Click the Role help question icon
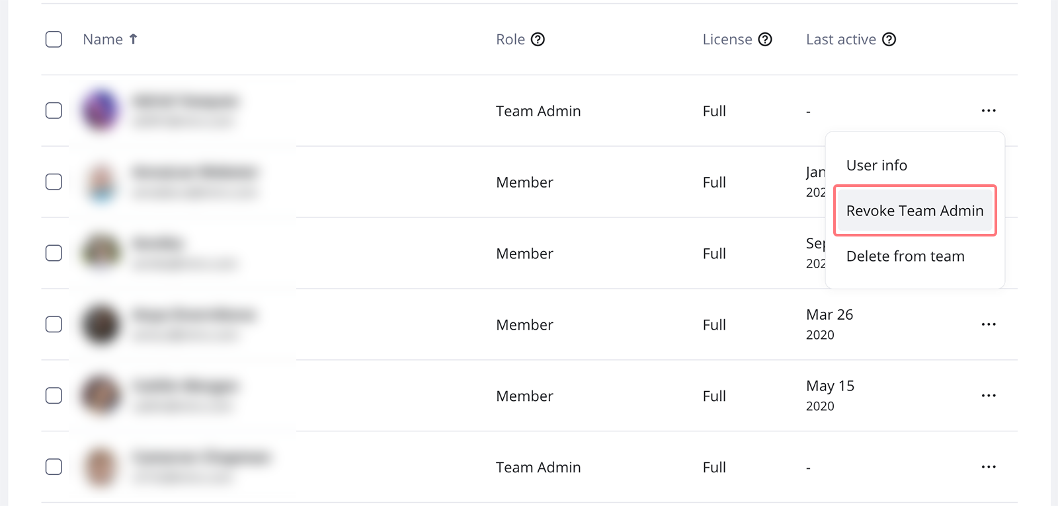This screenshot has width=1058, height=506. point(538,40)
